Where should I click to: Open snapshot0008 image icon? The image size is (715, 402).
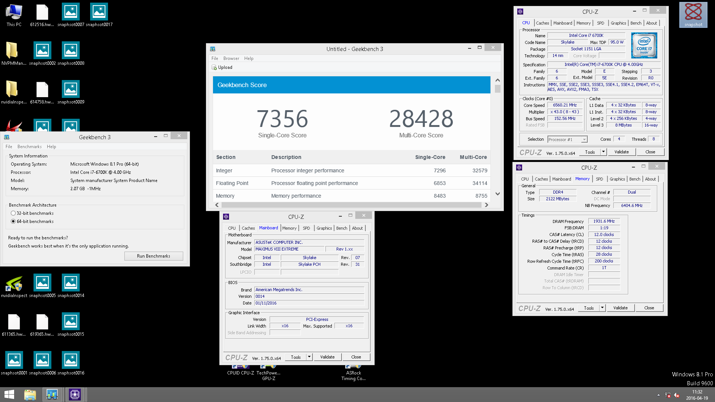click(71, 54)
